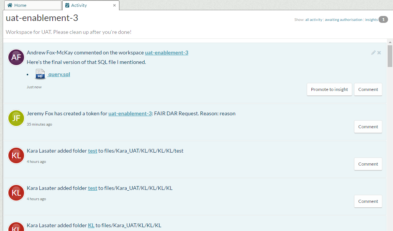This screenshot has width=393, height=231.
Task: Open the query.sql link
Action: point(59,74)
